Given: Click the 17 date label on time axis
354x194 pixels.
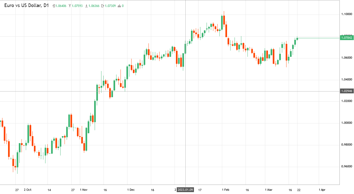Looking at the screenshot, I should pyautogui.click(x=200, y=190).
